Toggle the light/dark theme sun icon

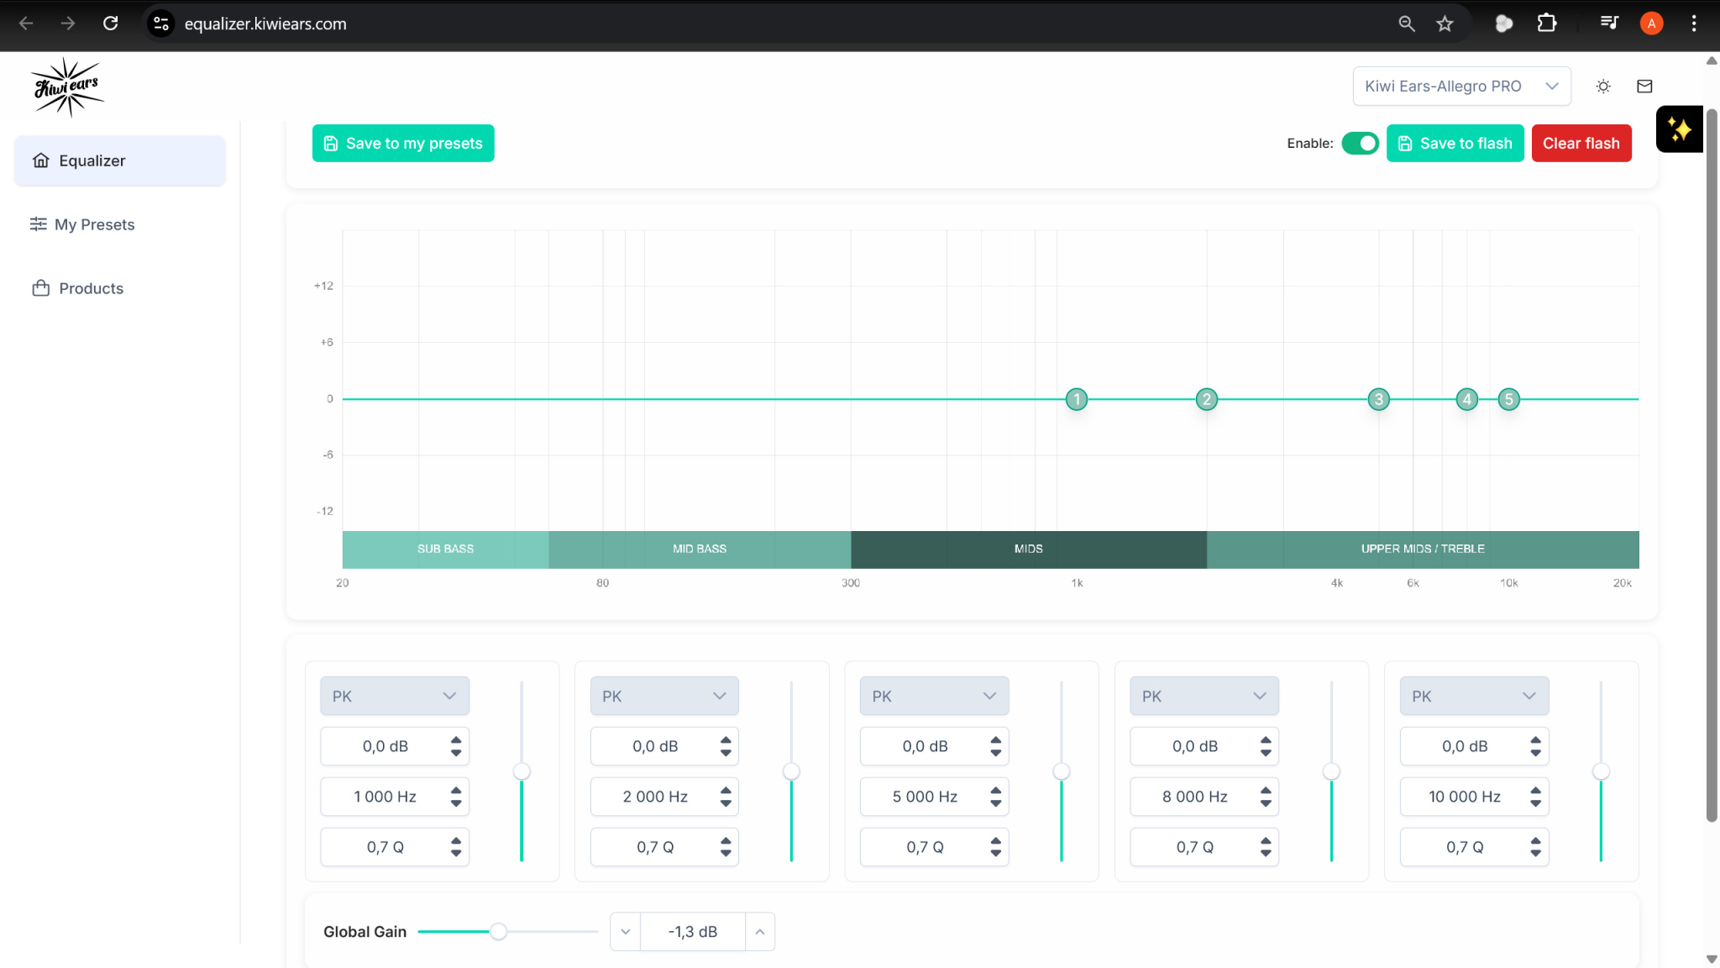[1603, 87]
